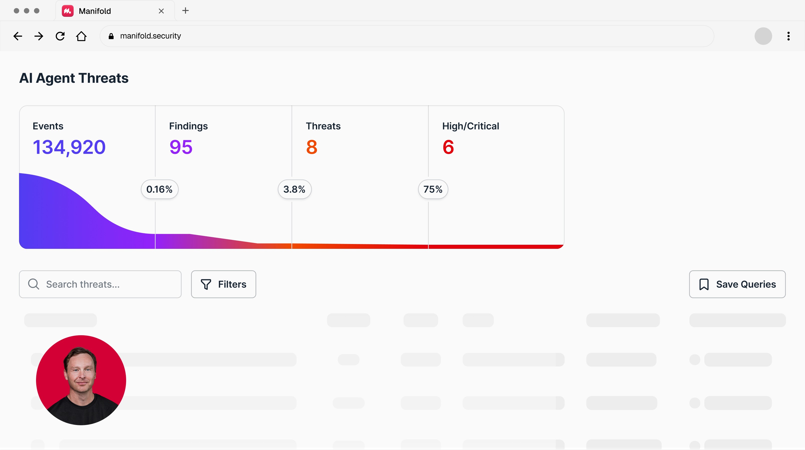Click the browser forward arrow

pyautogui.click(x=39, y=36)
